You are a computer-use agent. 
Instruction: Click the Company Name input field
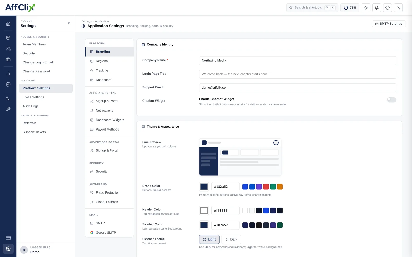[297, 61]
